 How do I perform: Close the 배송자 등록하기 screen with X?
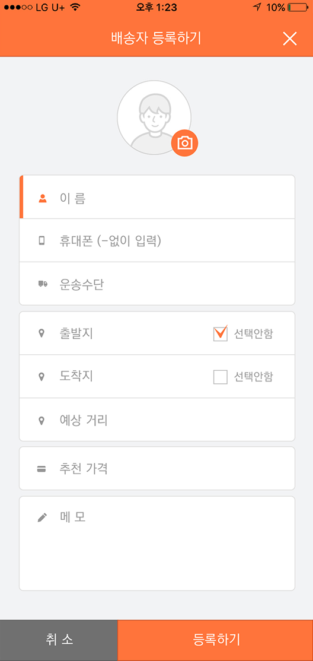290,39
